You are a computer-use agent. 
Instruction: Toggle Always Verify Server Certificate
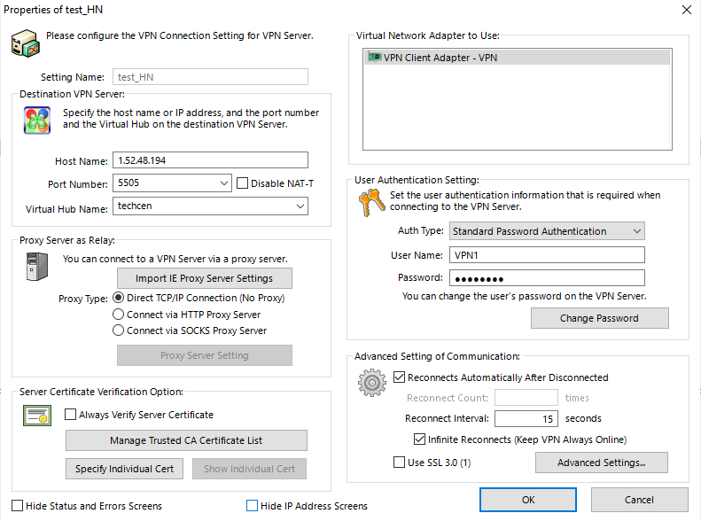click(70, 415)
